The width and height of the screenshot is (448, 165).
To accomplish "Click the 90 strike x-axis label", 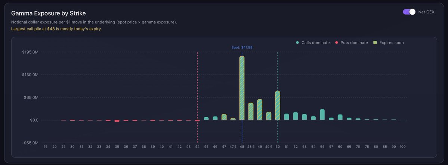I will click(x=394, y=147).
